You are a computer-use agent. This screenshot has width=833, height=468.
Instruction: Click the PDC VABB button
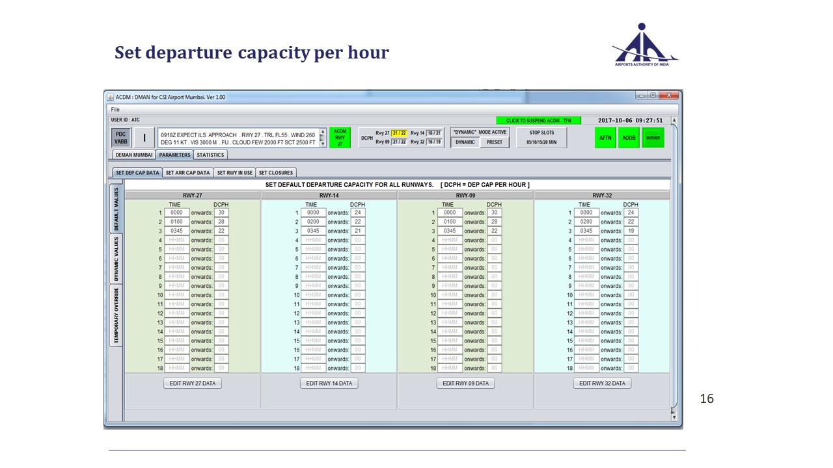coord(121,137)
